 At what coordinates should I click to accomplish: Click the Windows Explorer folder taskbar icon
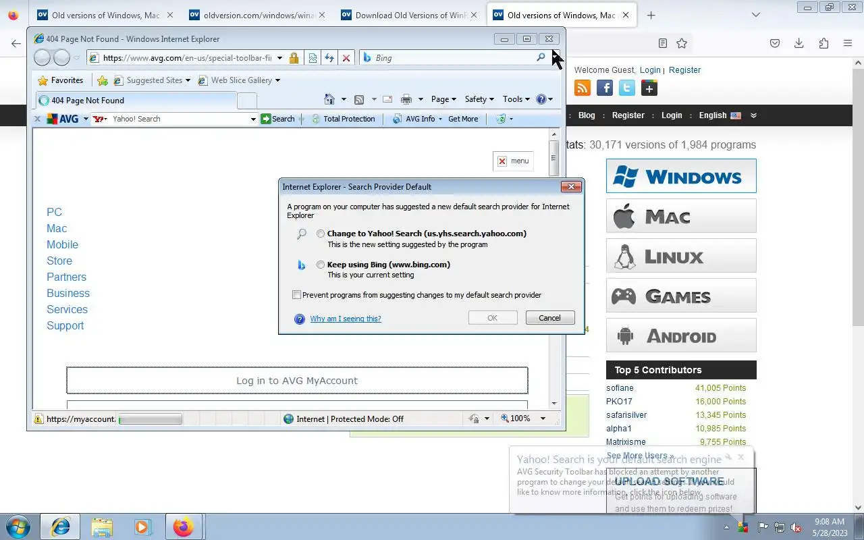click(x=101, y=526)
